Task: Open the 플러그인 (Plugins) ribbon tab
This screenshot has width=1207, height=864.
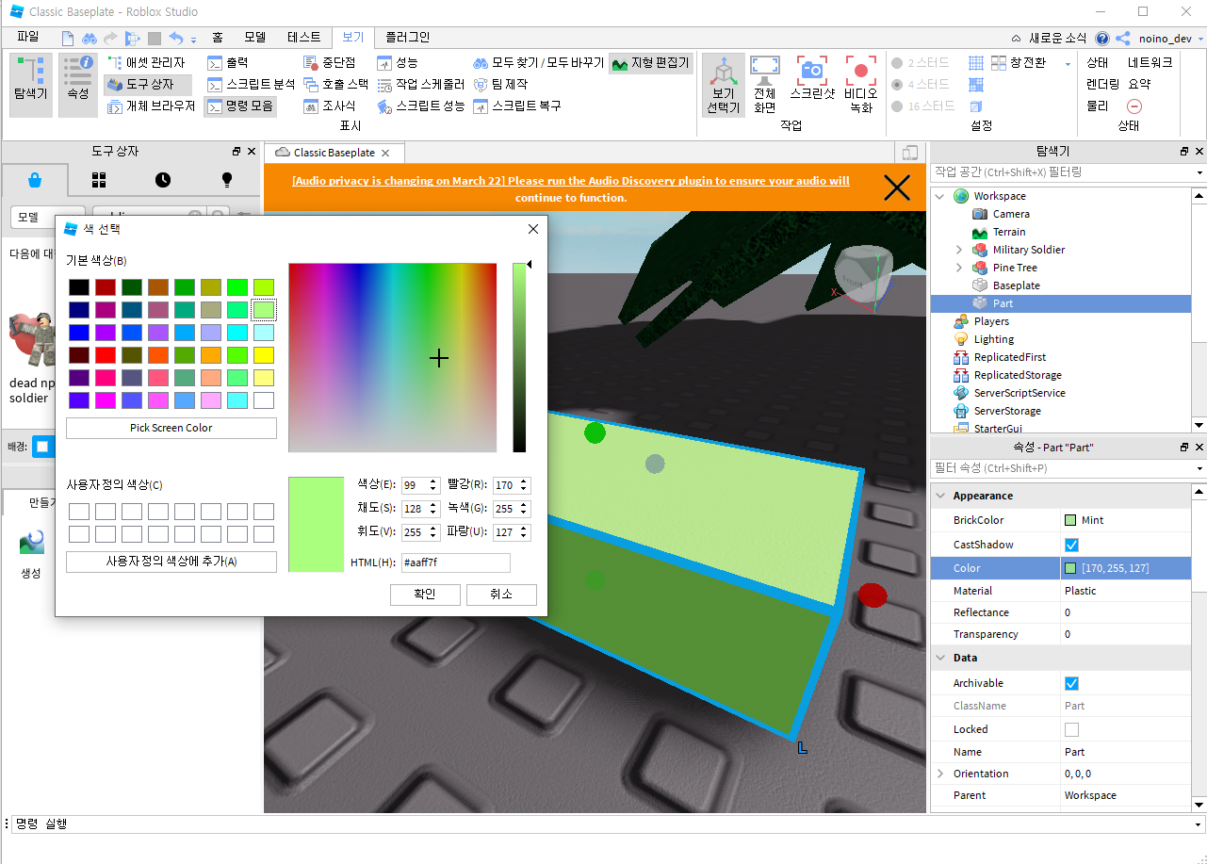Action: tap(407, 38)
